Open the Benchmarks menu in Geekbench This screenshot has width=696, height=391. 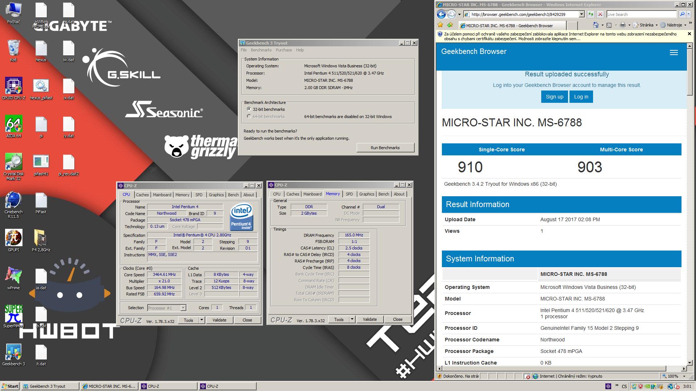click(x=261, y=50)
